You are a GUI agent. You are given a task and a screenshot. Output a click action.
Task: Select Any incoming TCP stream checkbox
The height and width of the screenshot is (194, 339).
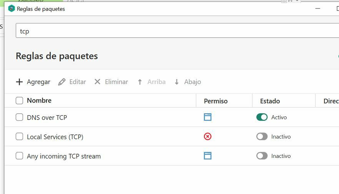19,156
